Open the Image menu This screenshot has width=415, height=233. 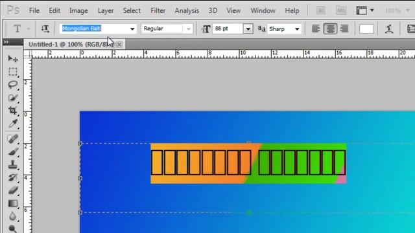78,10
